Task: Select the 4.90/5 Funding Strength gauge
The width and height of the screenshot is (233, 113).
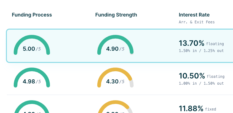Action: [115, 45]
